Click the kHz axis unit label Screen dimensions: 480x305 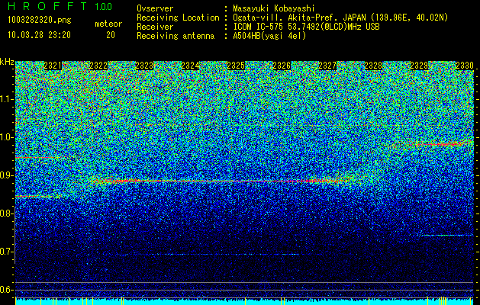(x=7, y=62)
